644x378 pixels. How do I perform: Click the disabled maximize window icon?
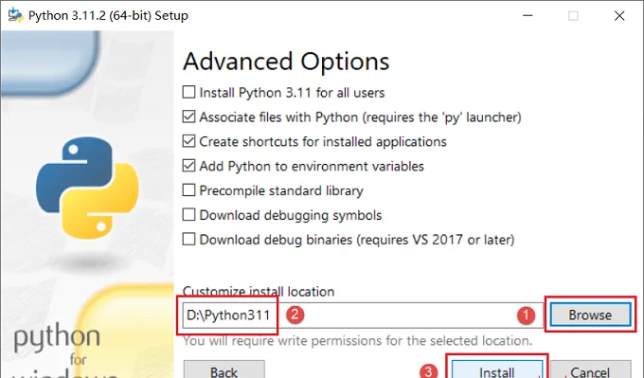point(573,15)
